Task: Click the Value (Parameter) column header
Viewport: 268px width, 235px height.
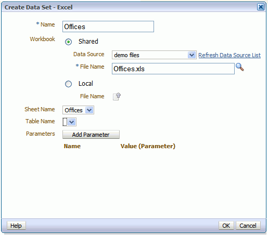Action: 148,146
